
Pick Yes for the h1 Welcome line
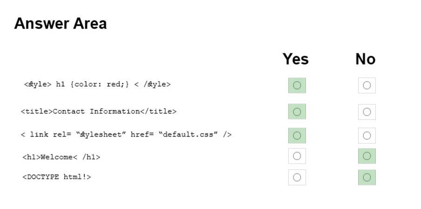[297, 156]
